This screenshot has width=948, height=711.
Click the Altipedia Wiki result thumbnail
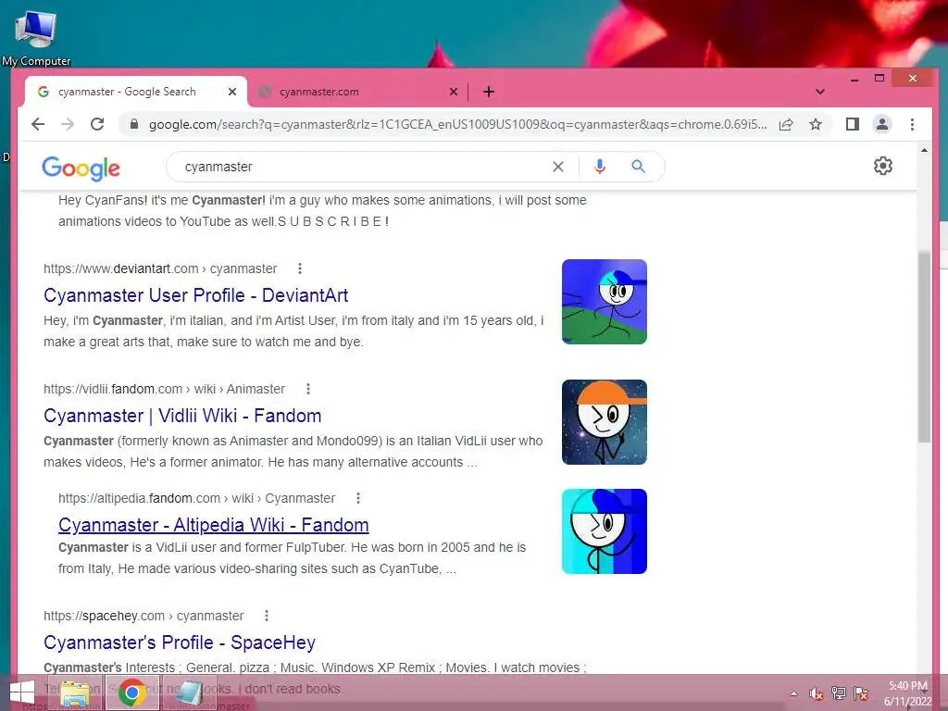tap(604, 531)
